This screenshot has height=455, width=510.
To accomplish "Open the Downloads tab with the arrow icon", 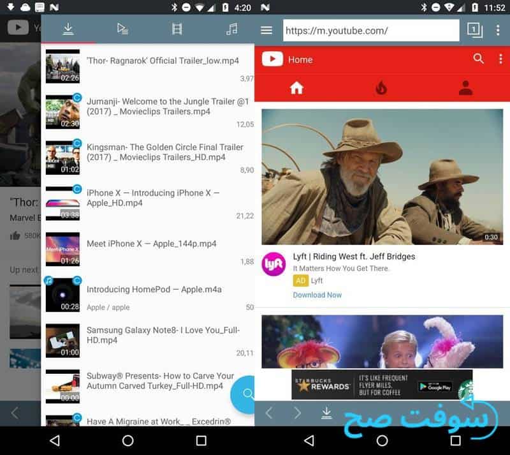I will pos(68,29).
